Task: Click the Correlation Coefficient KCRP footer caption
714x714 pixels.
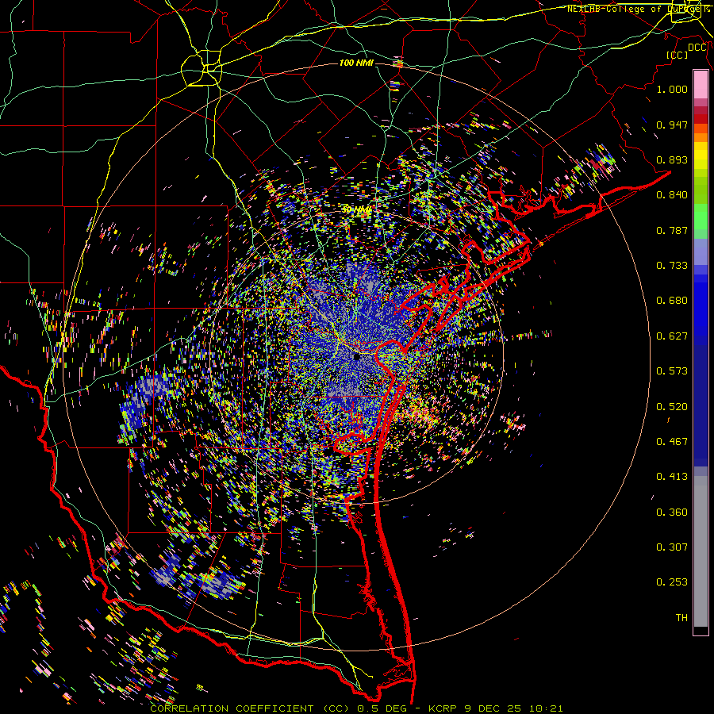Action: tap(356, 708)
